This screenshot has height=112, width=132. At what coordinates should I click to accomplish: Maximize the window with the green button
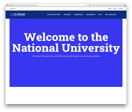[x=12, y=5]
